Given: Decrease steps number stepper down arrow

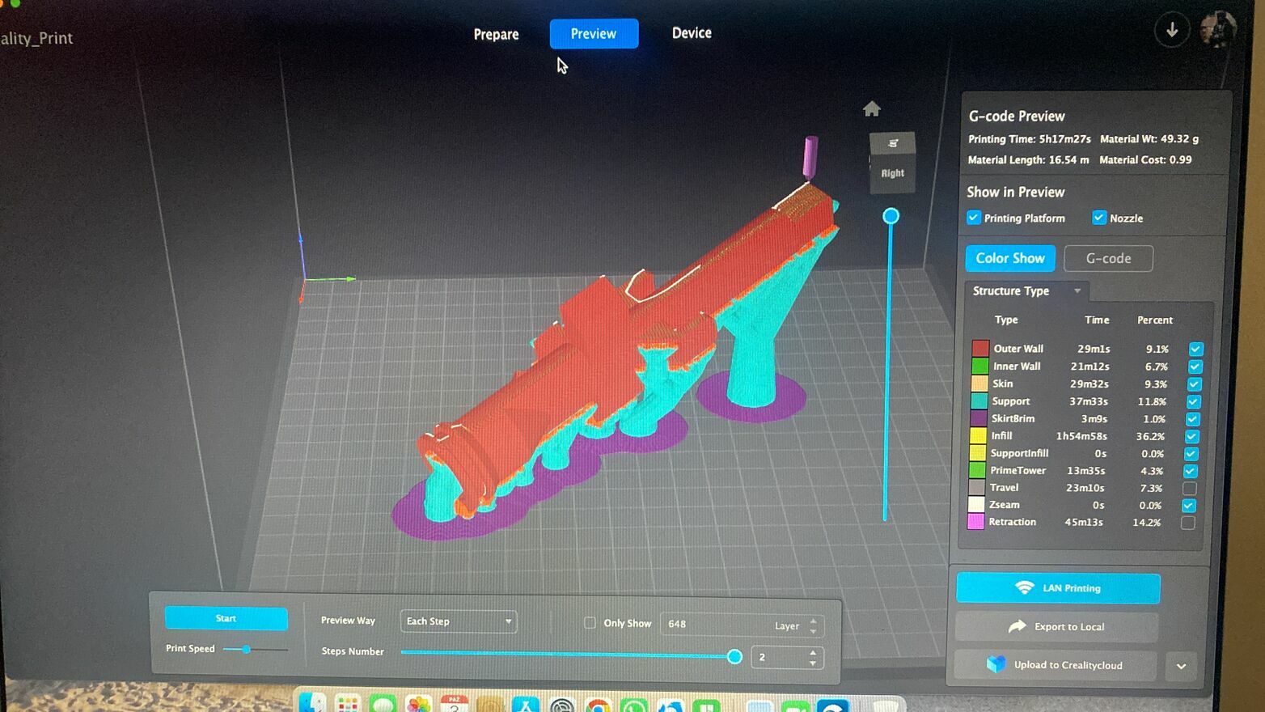Looking at the screenshot, I should (812, 663).
